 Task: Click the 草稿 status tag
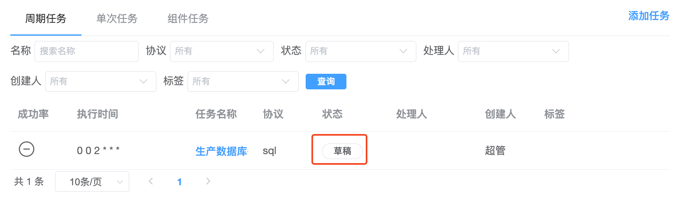coord(342,151)
